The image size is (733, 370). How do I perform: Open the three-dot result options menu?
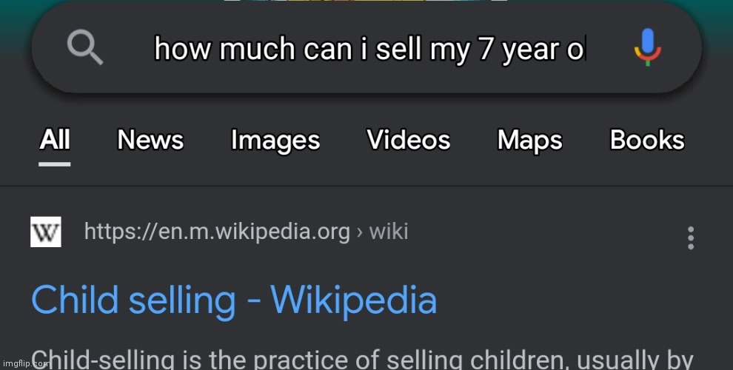point(691,238)
